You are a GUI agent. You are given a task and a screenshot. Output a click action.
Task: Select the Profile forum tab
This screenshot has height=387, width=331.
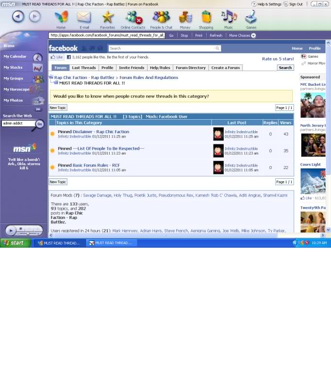click(x=107, y=68)
